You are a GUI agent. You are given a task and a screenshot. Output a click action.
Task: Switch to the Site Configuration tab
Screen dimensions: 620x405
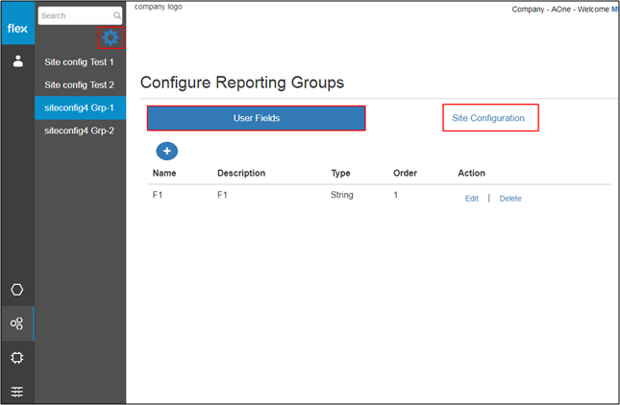490,118
